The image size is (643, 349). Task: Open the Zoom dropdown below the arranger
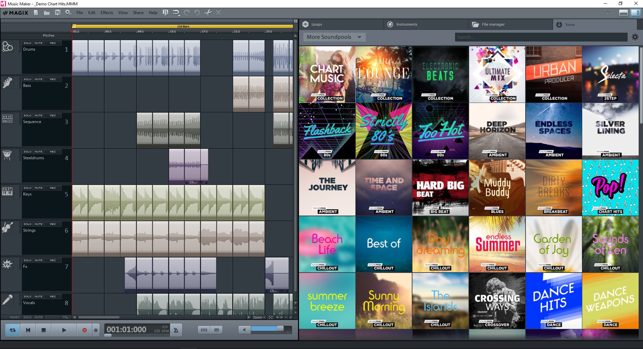tap(259, 317)
